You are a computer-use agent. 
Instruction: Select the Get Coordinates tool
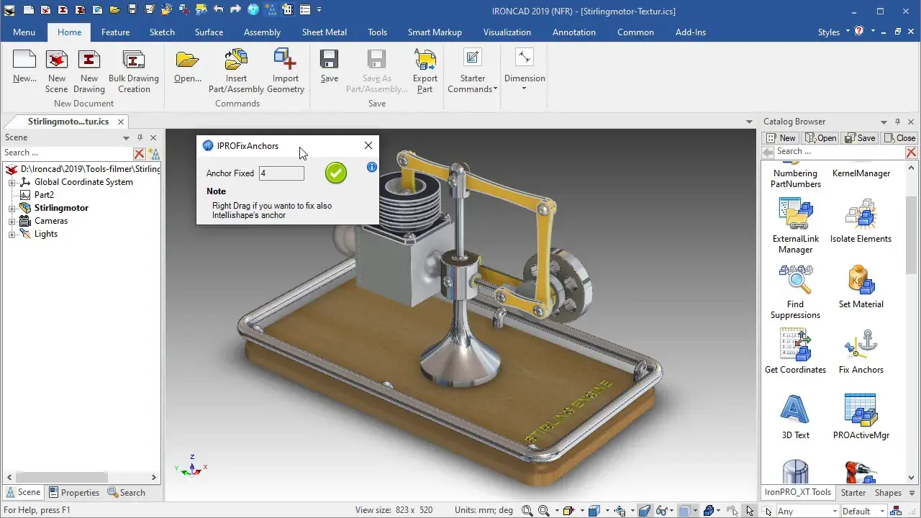795,352
